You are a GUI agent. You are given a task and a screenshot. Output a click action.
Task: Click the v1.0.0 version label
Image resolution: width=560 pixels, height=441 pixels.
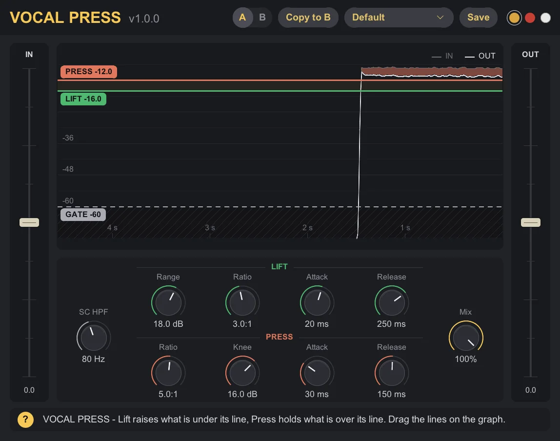[144, 19]
